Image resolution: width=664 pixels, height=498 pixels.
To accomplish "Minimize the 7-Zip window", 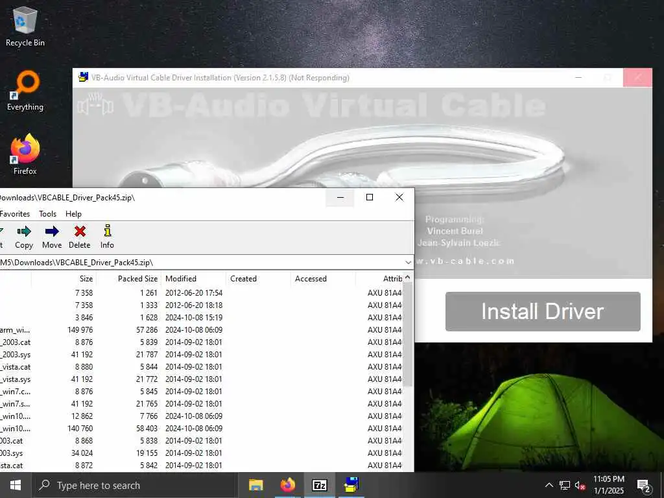I will pyautogui.click(x=340, y=197).
